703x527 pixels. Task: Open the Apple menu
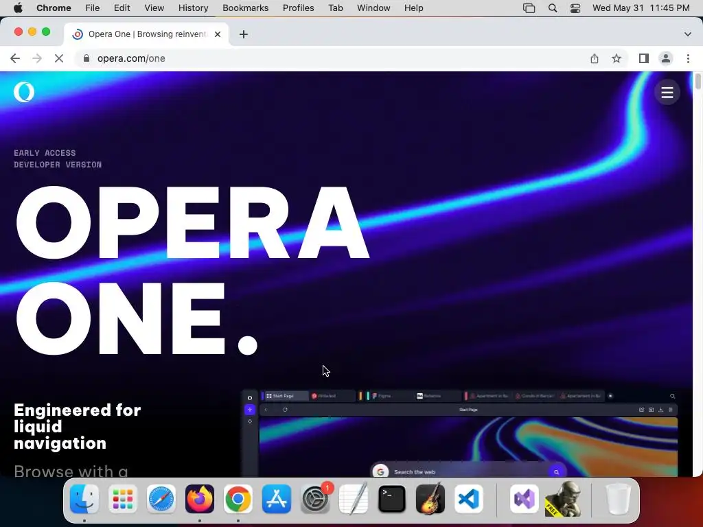point(18,8)
